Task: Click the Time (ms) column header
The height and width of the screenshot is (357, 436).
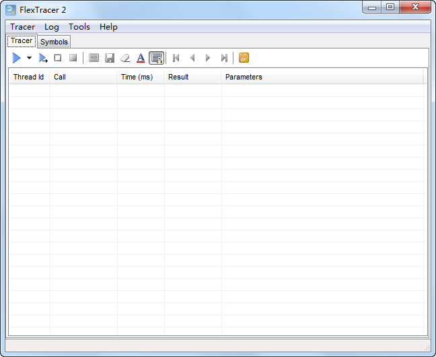Action: (x=140, y=77)
